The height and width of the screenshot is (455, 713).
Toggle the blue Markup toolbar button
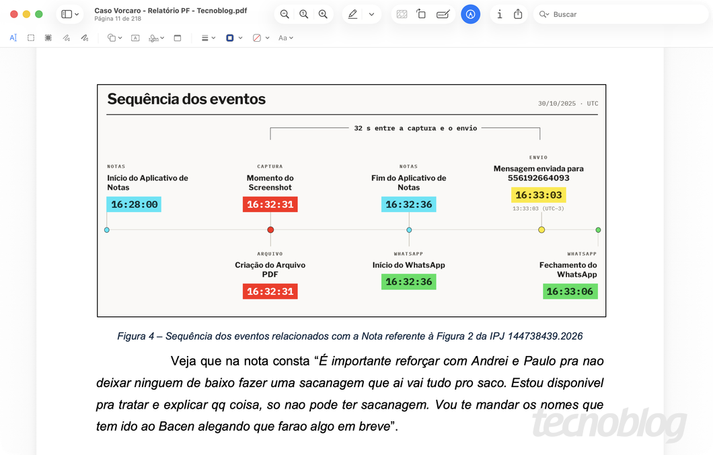(471, 14)
